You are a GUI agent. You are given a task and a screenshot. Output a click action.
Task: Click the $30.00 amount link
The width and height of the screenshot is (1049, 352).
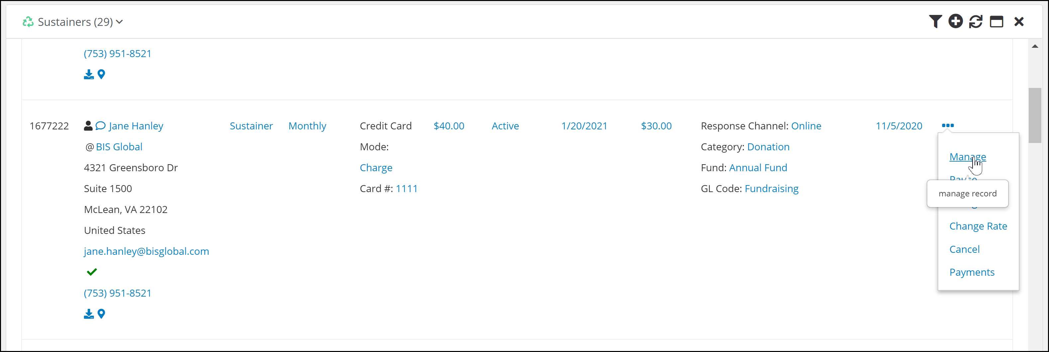coord(656,126)
